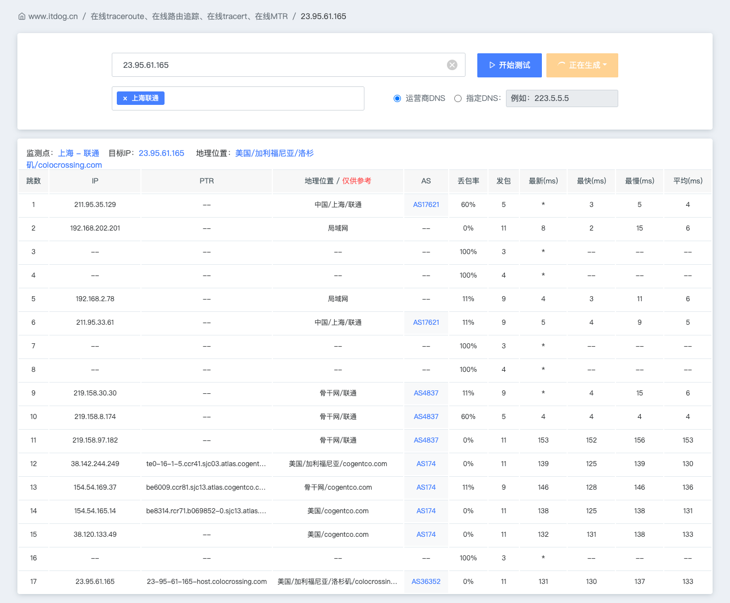This screenshot has width=730, height=603.
Task: Click the 最新(ms) column header
Action: tap(544, 181)
